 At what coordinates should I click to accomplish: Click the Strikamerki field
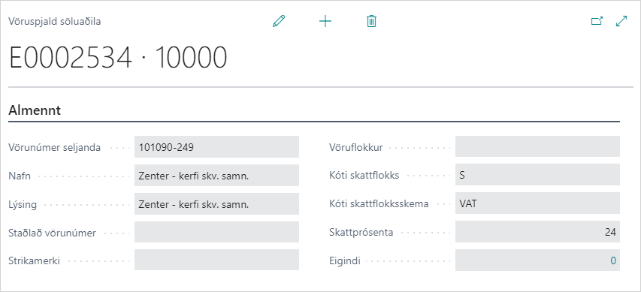[x=216, y=260]
